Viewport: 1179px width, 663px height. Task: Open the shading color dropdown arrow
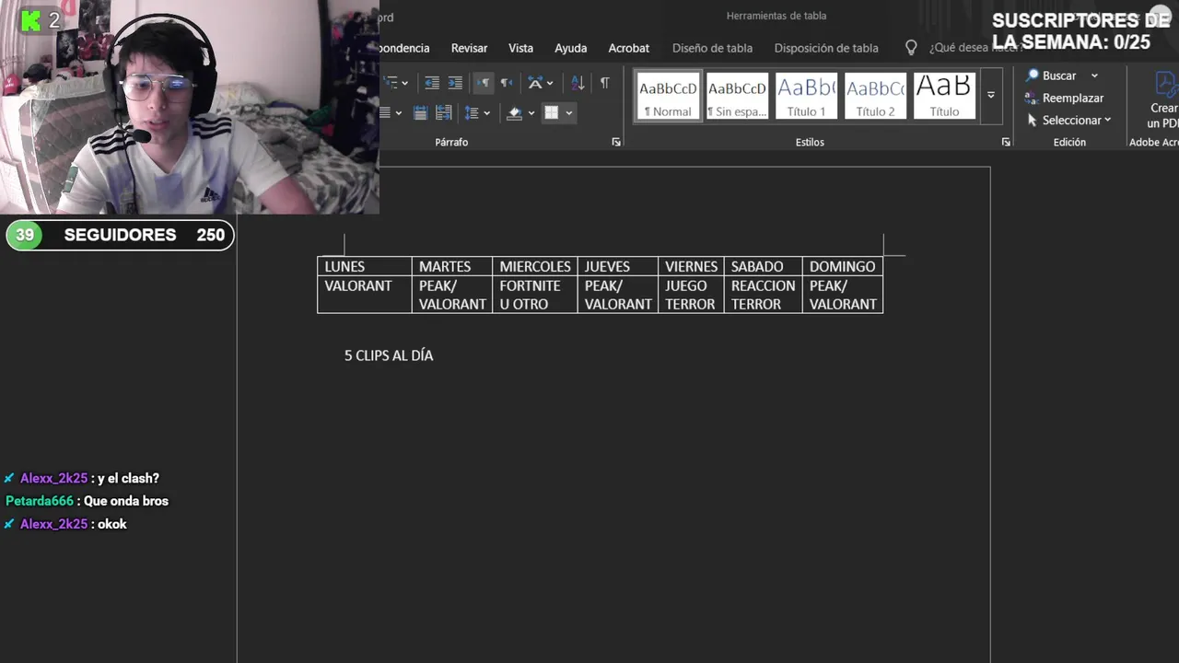[531, 113]
